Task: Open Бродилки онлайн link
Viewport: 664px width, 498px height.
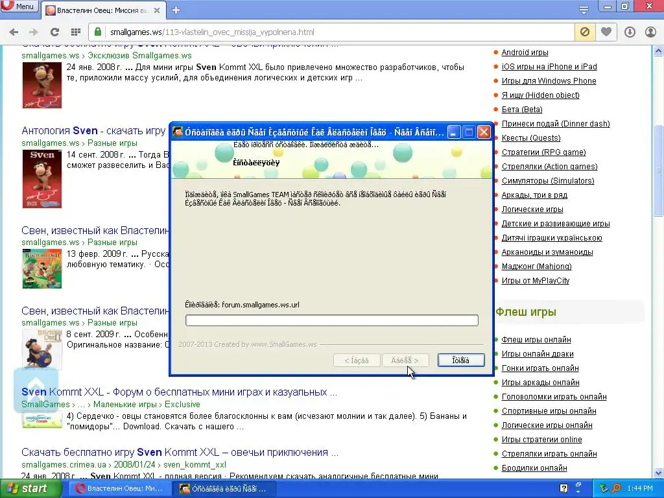Action: click(534, 468)
